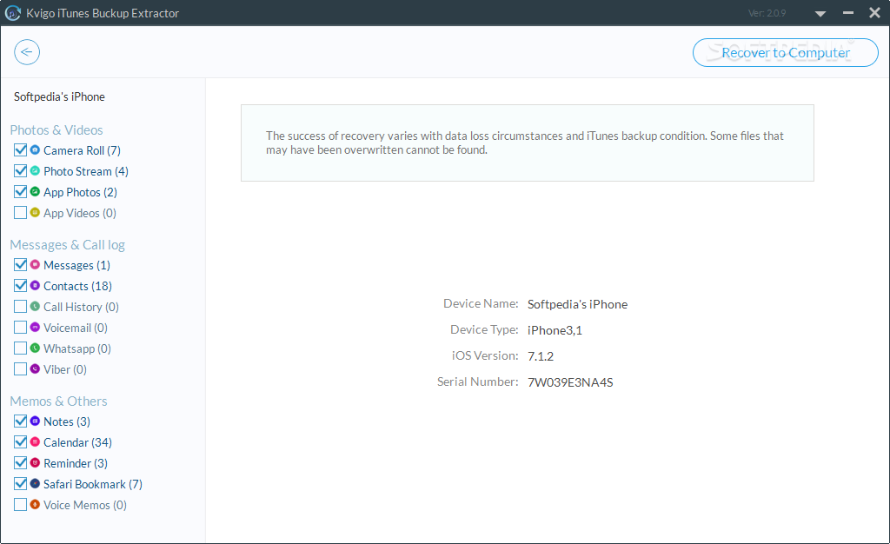Uncheck the App Photos checkbox

click(21, 192)
